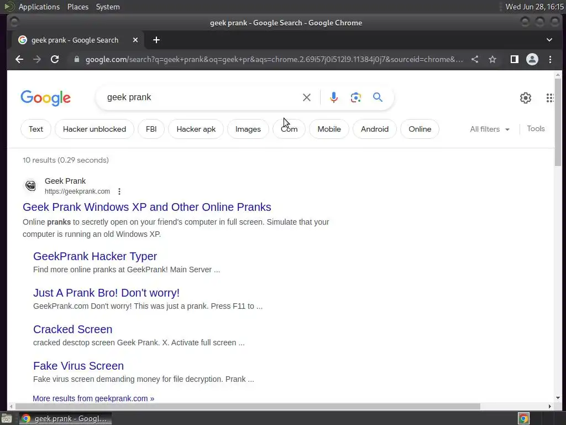The height and width of the screenshot is (425, 566).
Task: Open More results from geekprank.com
Action: tap(93, 398)
